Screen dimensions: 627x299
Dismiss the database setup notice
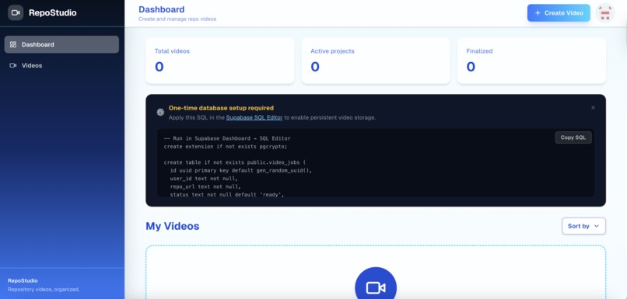(x=593, y=107)
